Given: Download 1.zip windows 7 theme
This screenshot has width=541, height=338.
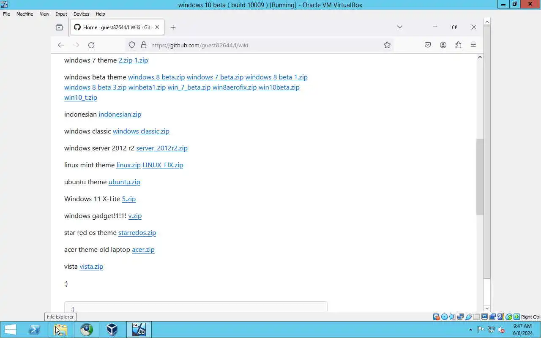Looking at the screenshot, I should [141, 60].
